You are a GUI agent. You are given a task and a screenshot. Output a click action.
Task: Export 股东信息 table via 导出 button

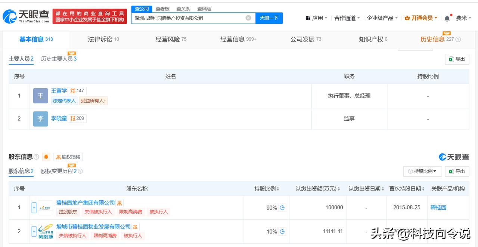point(457,171)
